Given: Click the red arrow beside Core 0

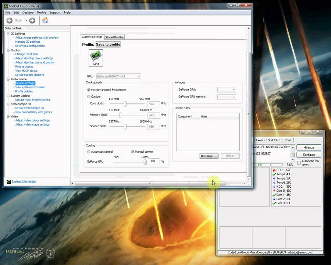Looking at the screenshot, I should click(x=274, y=191).
